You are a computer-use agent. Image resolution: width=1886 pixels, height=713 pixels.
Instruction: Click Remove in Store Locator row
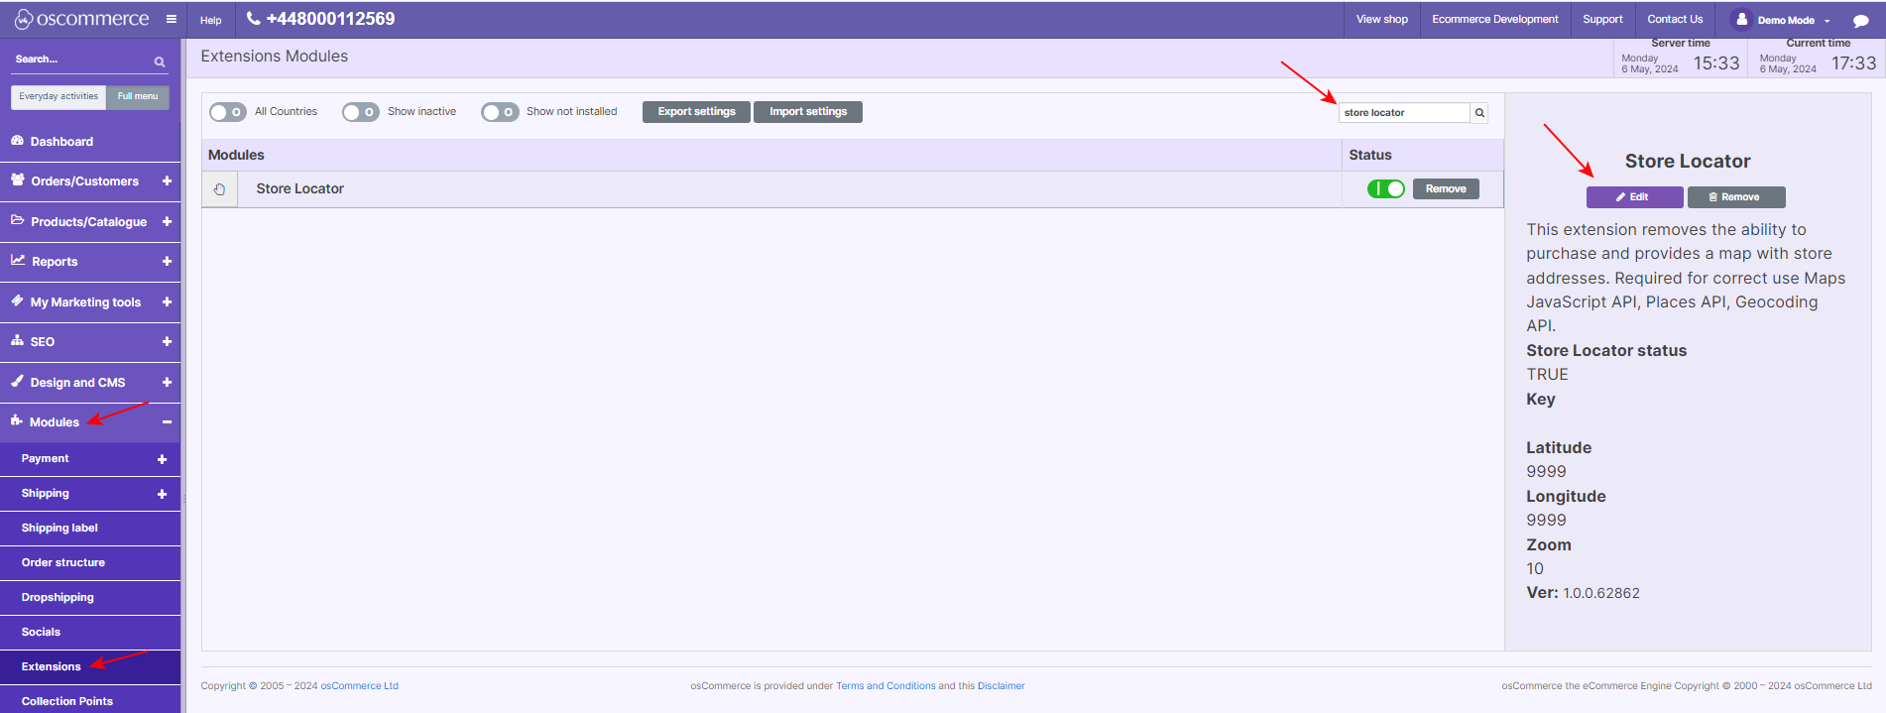(1446, 188)
